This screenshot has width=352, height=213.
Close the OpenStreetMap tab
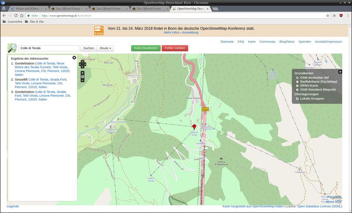(207, 9)
